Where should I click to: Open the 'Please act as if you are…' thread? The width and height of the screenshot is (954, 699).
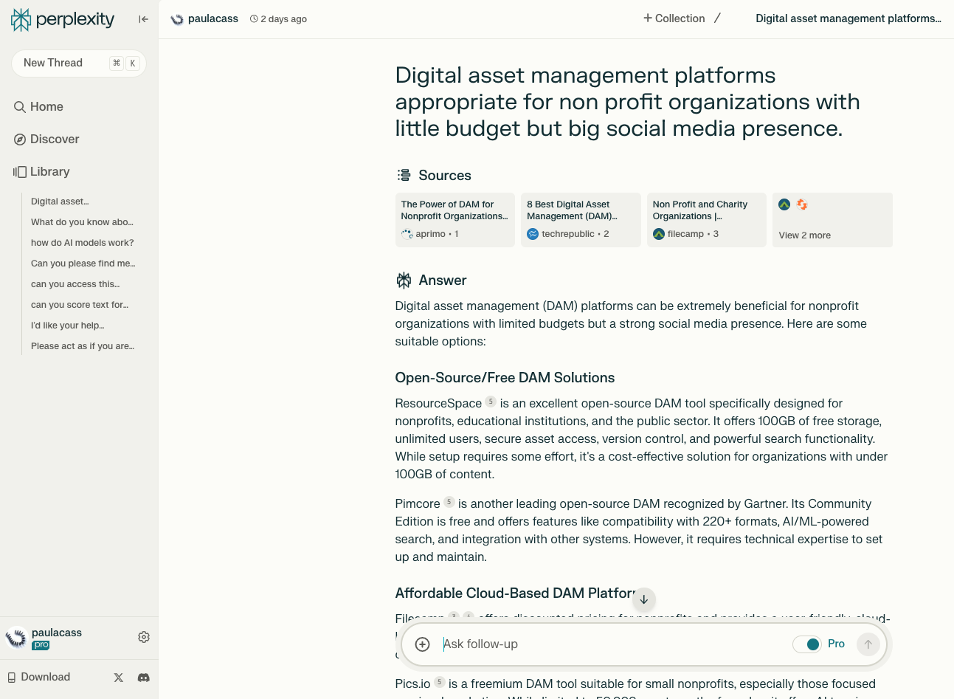coord(83,346)
